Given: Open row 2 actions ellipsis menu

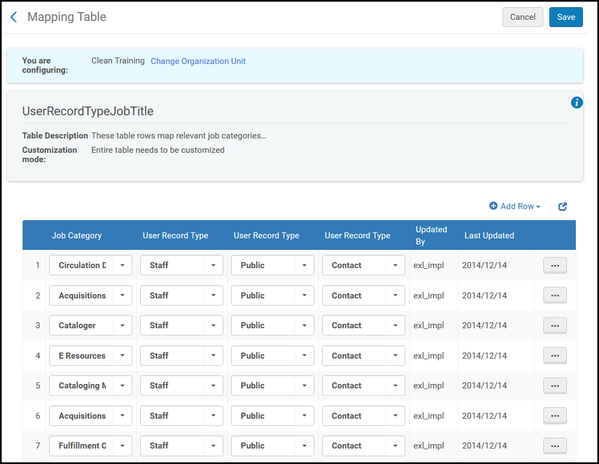Looking at the screenshot, I should click(555, 295).
